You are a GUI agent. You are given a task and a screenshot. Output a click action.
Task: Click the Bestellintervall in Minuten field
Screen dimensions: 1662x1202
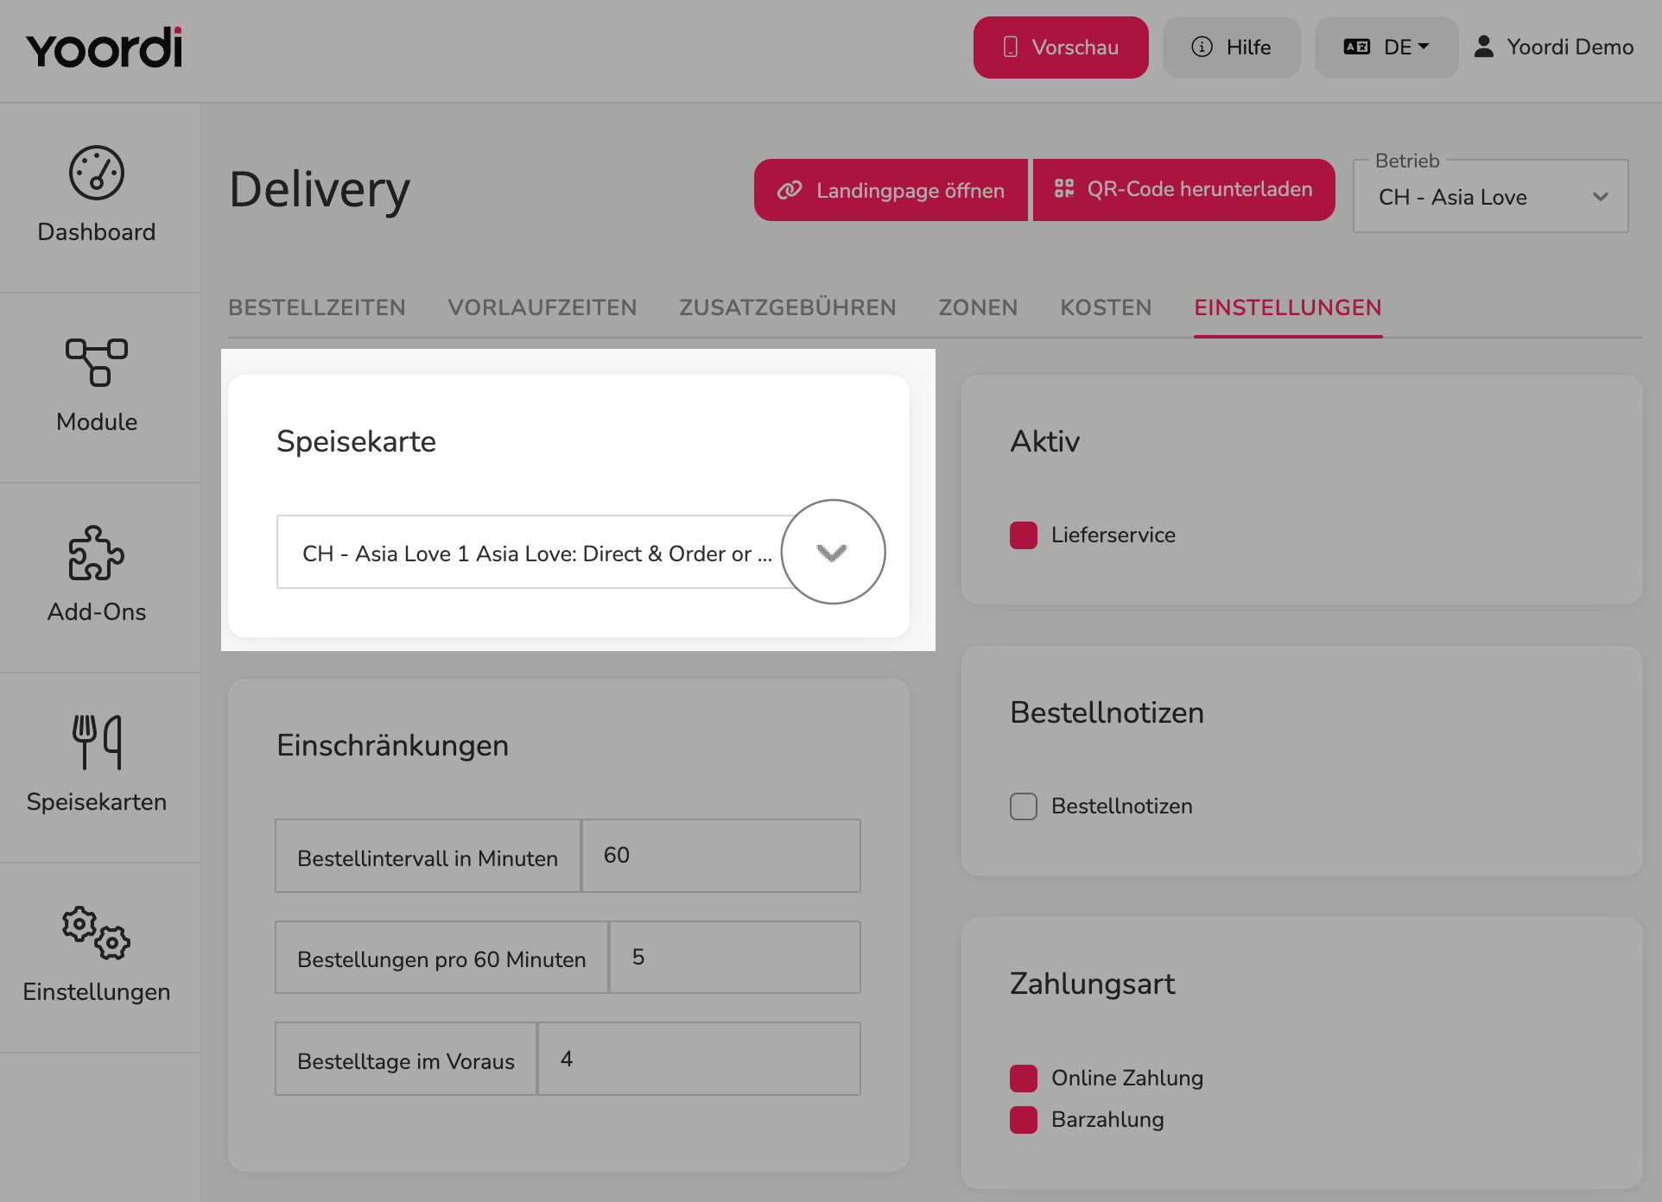(x=721, y=856)
